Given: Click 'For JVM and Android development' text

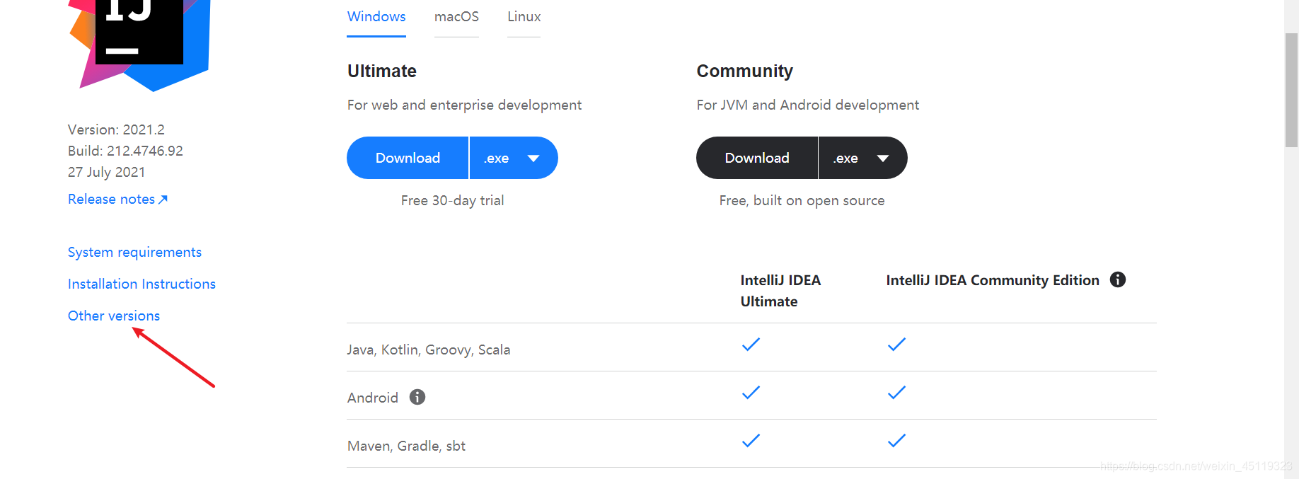Looking at the screenshot, I should tap(808, 105).
